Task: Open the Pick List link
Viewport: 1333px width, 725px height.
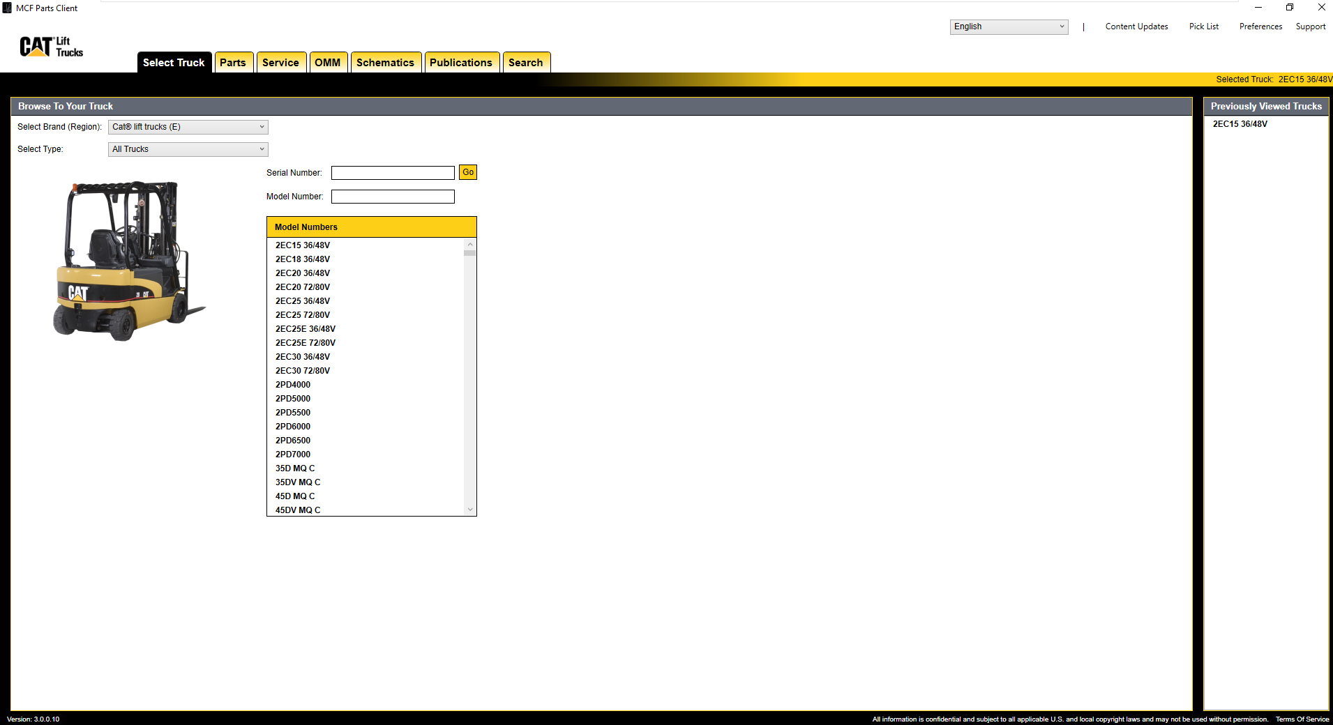Action: click(x=1204, y=26)
